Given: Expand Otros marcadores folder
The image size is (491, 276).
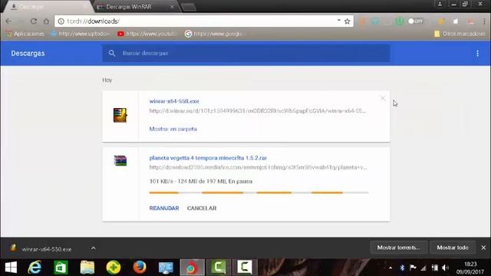Looking at the screenshot, I should pyautogui.click(x=460, y=34).
